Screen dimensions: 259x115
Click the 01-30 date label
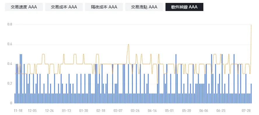click(x=84, y=110)
